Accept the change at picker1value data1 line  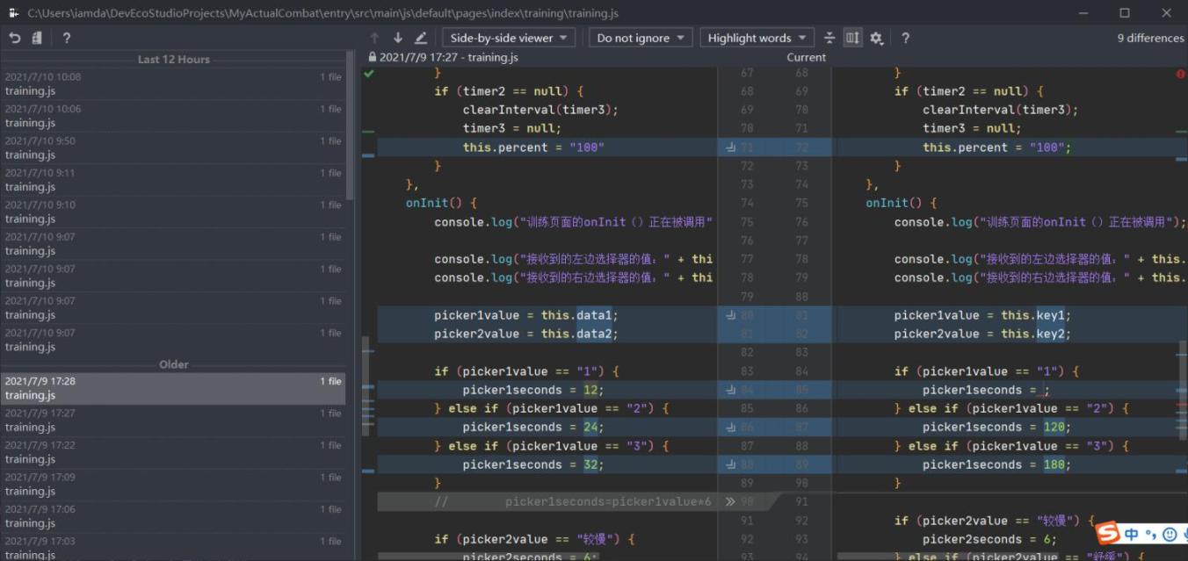pos(730,315)
